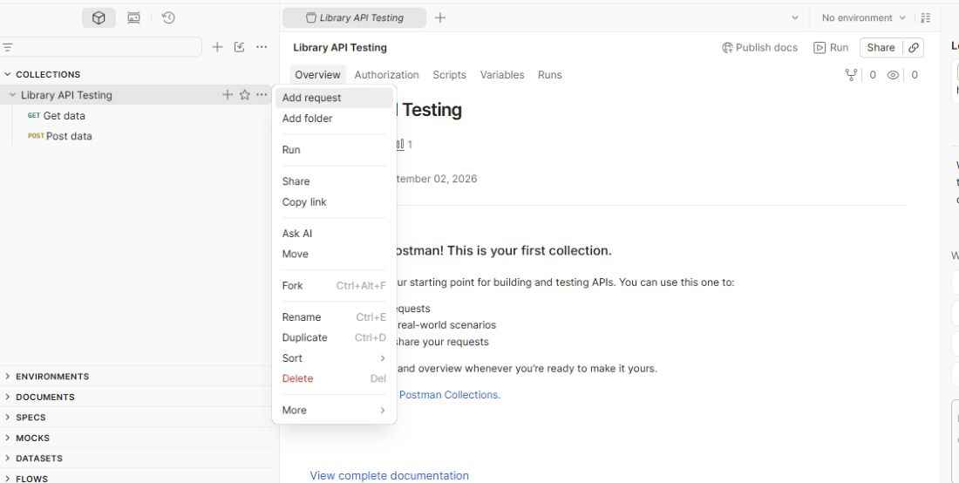Open the Environments sidebar icon
Viewport: 959px width, 483px height.
click(x=133, y=18)
